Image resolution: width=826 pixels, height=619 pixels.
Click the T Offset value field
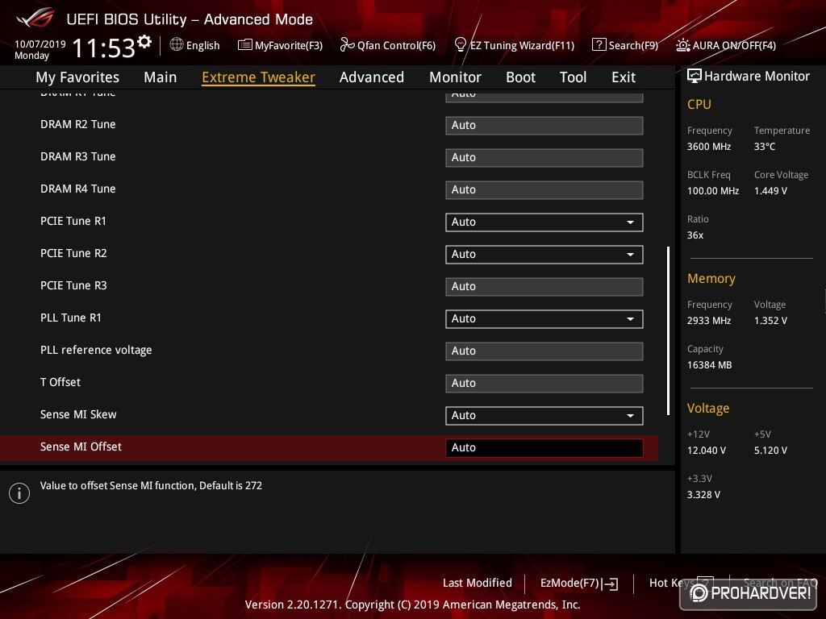click(544, 383)
